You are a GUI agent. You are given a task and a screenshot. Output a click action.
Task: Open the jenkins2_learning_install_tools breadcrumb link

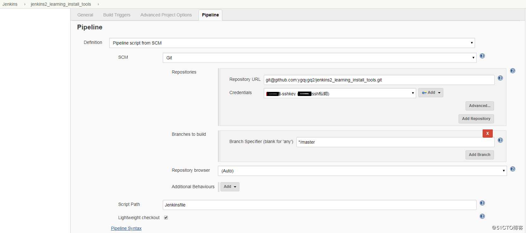(x=61, y=4)
